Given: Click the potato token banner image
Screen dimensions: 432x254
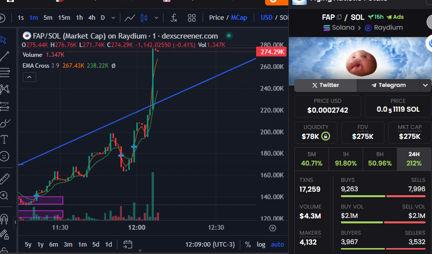Looking at the screenshot, I should [361, 61].
